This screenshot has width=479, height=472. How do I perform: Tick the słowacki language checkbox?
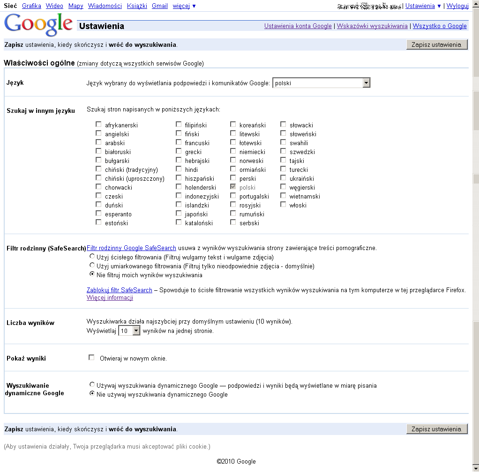[283, 125]
